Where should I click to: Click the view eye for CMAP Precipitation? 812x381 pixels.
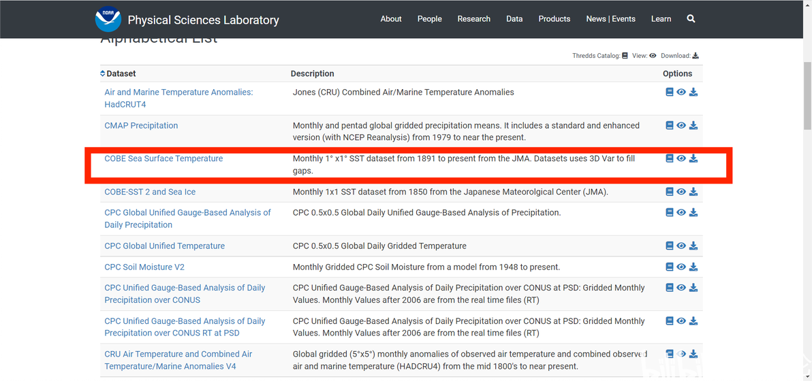pyautogui.click(x=681, y=125)
